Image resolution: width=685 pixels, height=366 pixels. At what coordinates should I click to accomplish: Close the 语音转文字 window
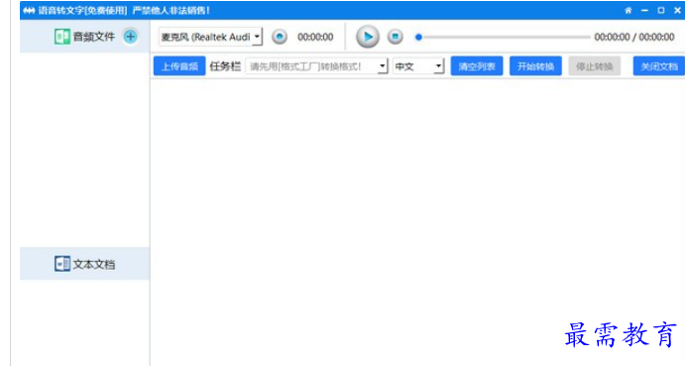pos(677,11)
